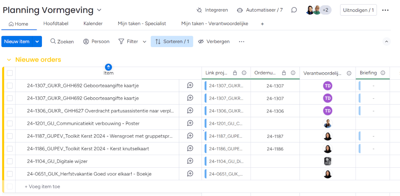Switch to the Kalender tab
Screen dimensions: 400x196
pyautogui.click(x=93, y=24)
